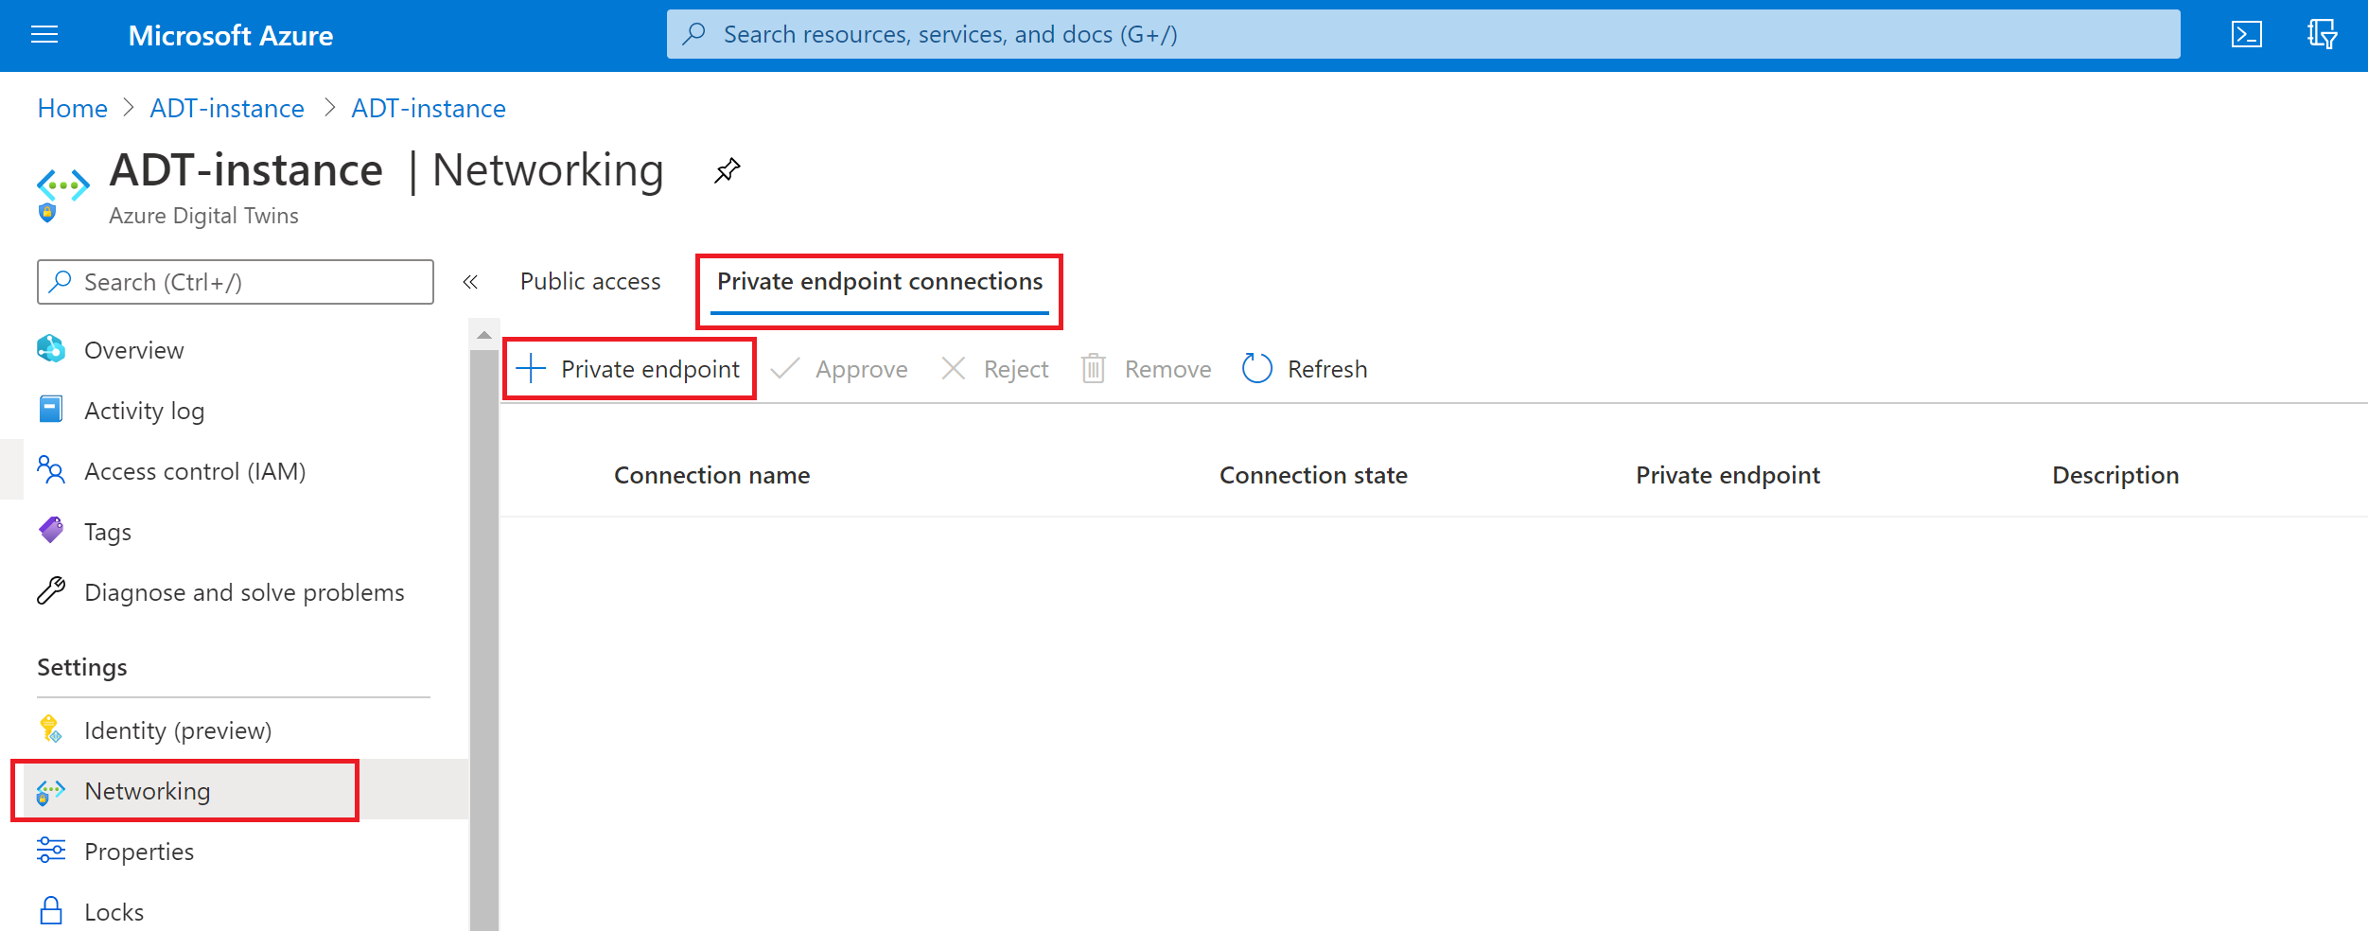Sort by Connection name column header
This screenshot has width=2368, height=931.
click(712, 475)
